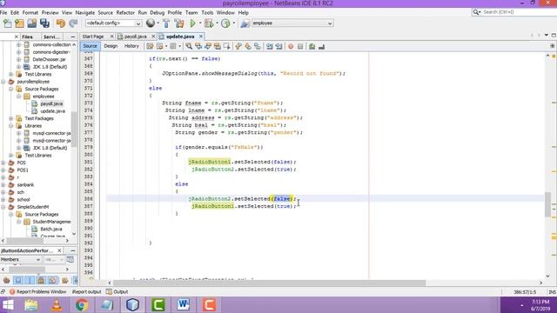Switch to Design view
Screen dimensions: 557x313
[111, 46]
